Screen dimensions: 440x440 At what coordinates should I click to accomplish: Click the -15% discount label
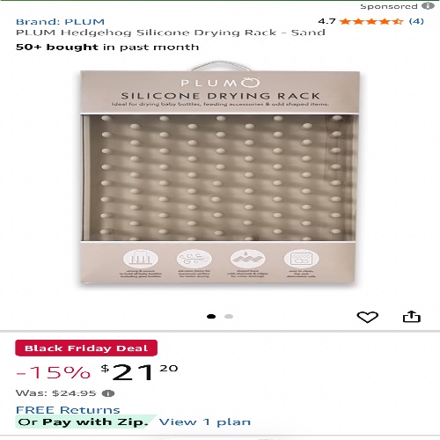[x=53, y=372]
